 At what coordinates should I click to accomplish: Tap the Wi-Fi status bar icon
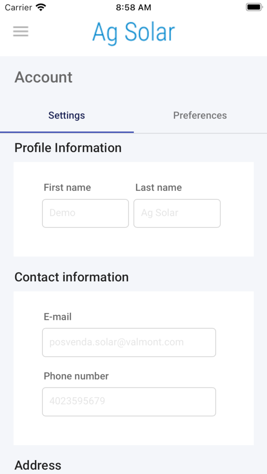[x=40, y=7]
